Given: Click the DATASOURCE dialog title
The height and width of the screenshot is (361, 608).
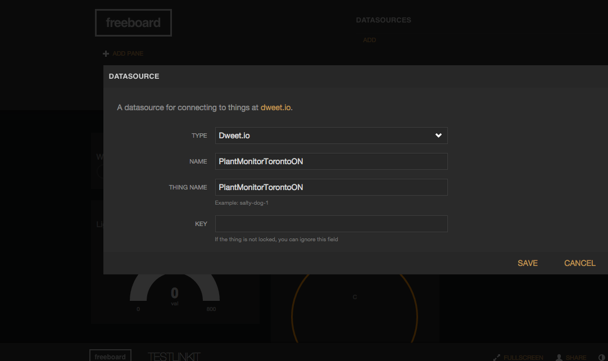Looking at the screenshot, I should 134,76.
